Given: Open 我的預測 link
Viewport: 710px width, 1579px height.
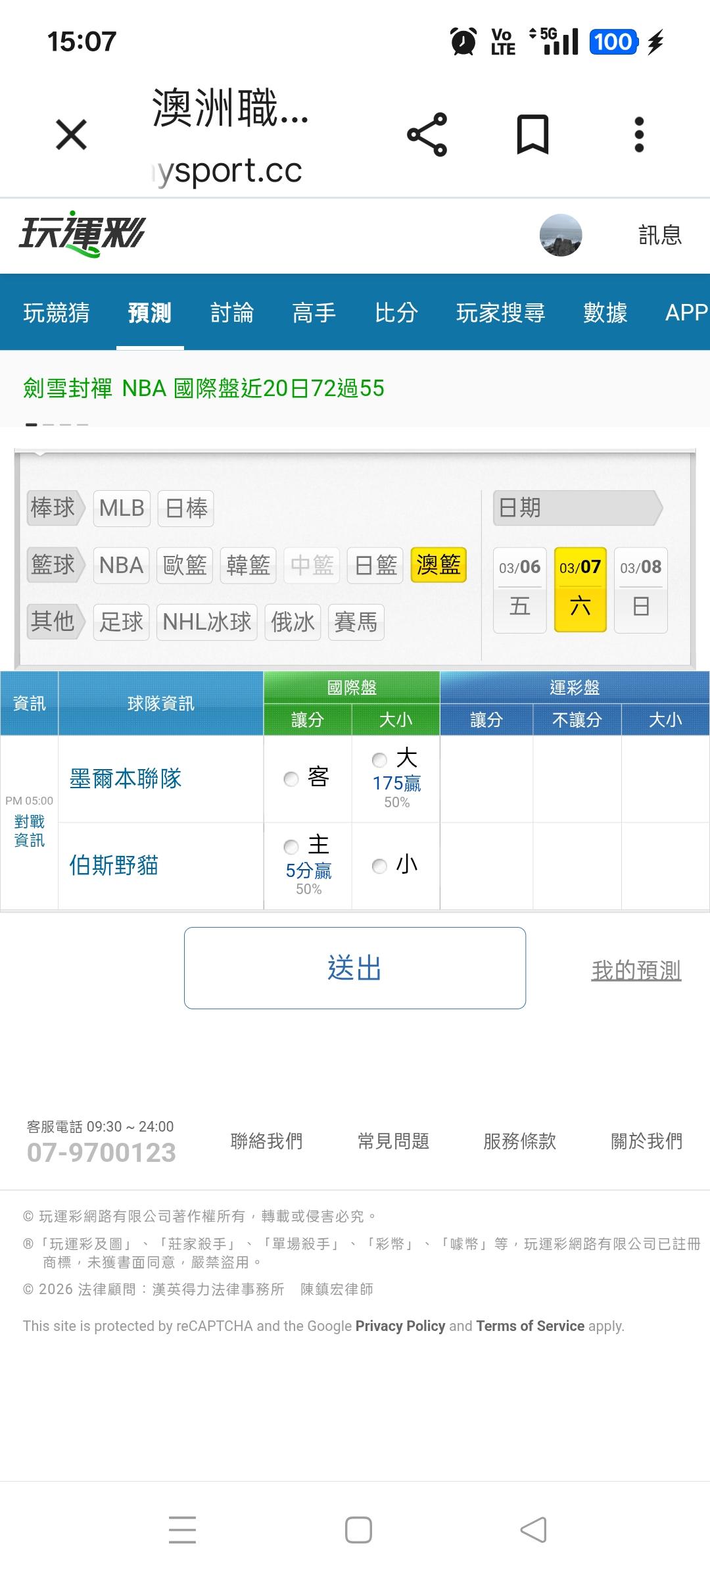Looking at the screenshot, I should (636, 970).
